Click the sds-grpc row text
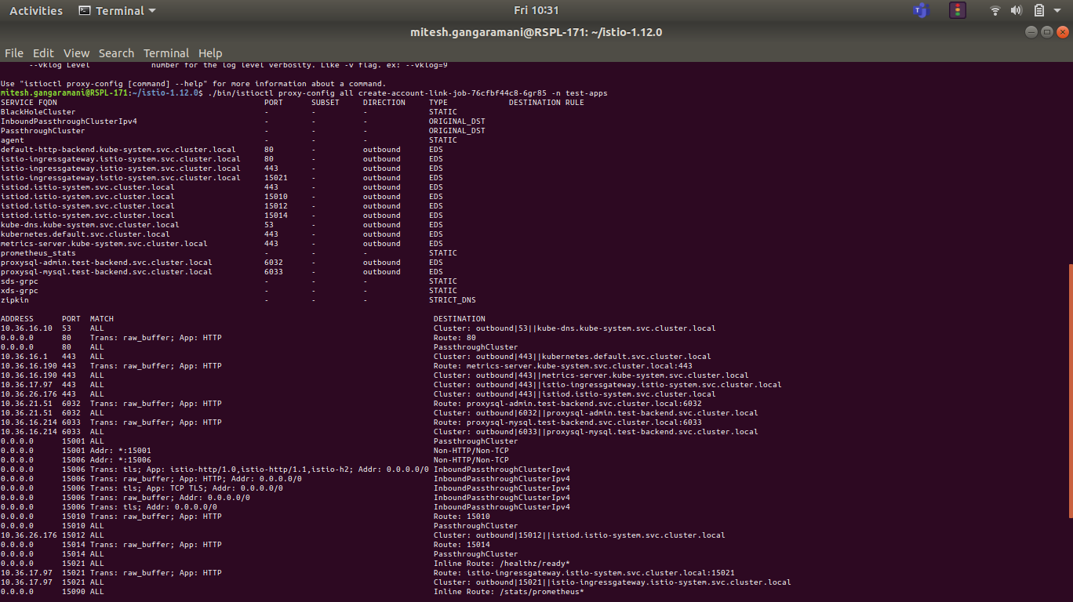1073x602 pixels. click(x=20, y=281)
